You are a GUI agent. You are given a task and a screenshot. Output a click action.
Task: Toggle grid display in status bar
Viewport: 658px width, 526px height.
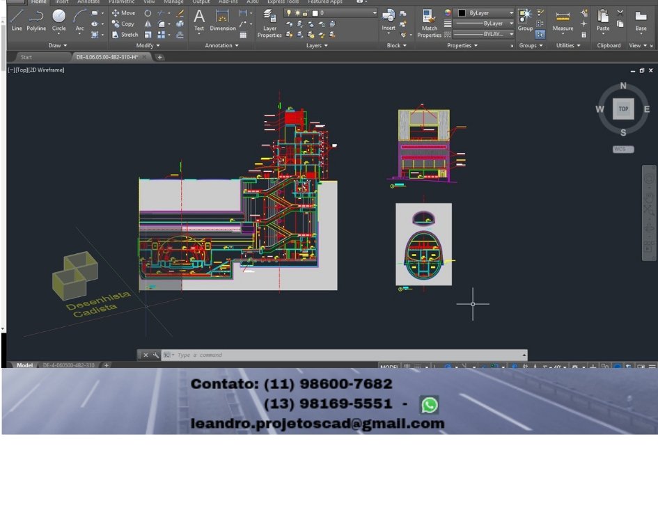click(x=407, y=366)
